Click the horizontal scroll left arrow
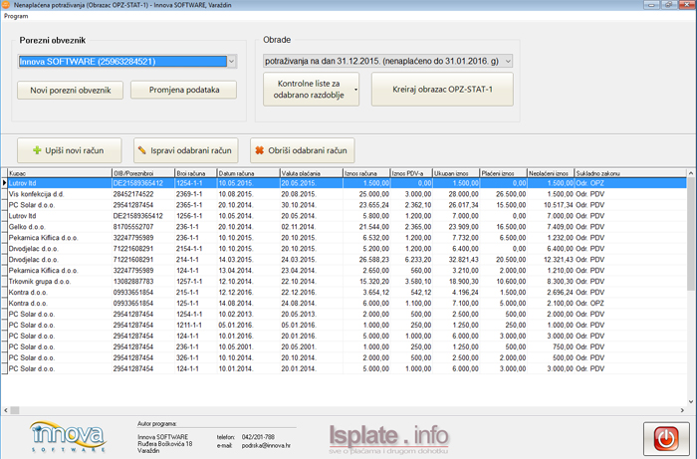This screenshot has width=697, height=459. (x=5, y=410)
